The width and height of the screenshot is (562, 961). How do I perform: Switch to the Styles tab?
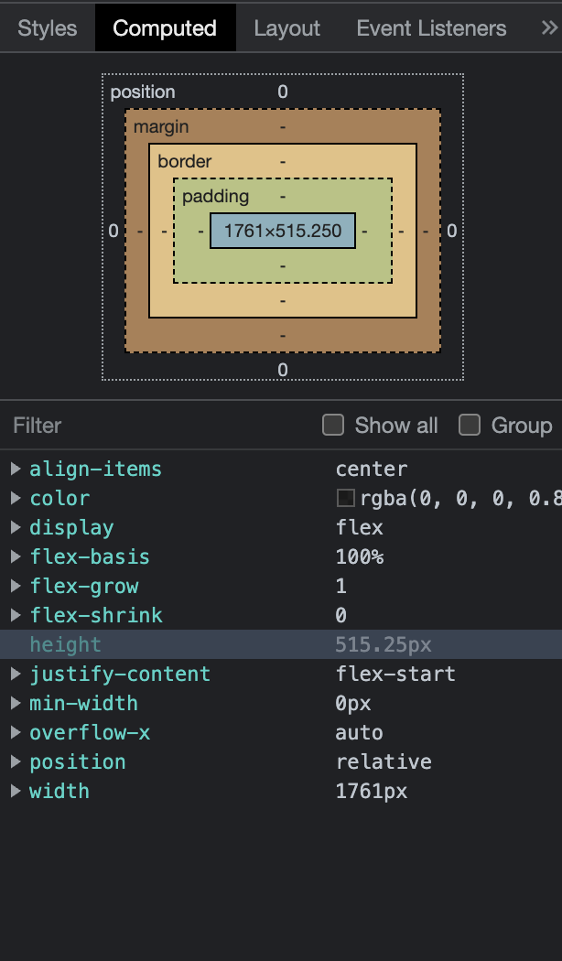tap(47, 27)
